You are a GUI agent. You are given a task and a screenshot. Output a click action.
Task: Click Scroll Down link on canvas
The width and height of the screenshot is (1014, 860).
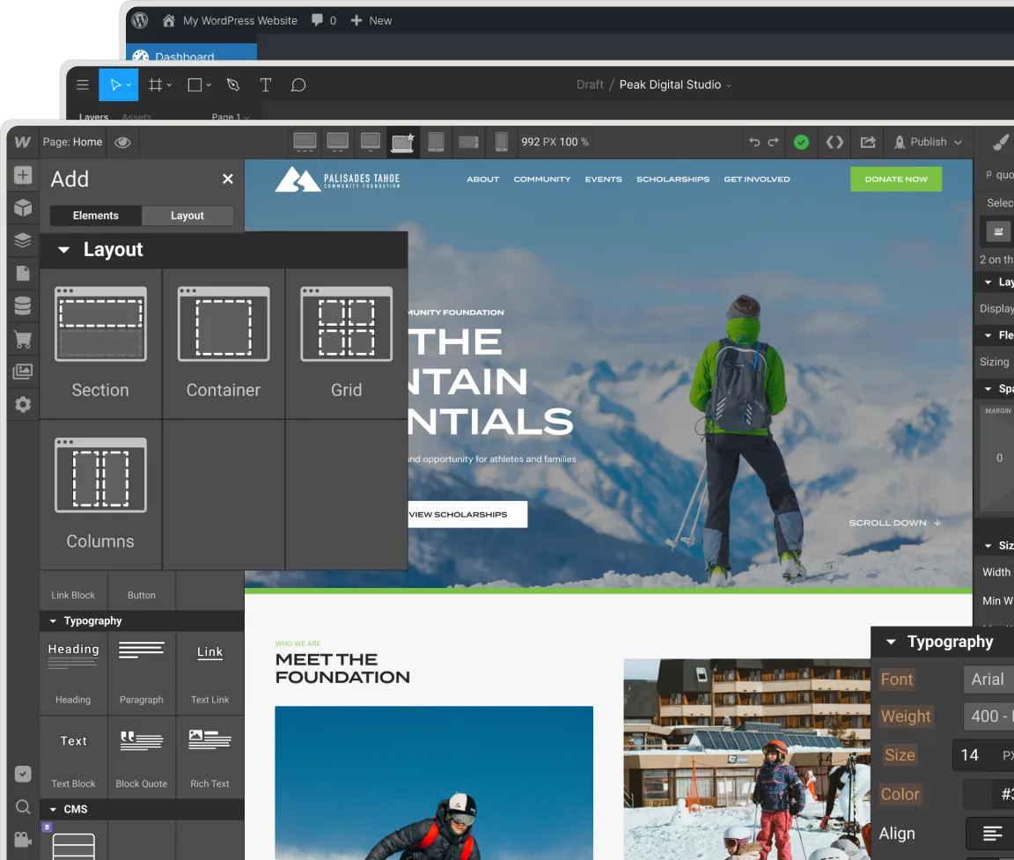pyautogui.click(x=894, y=523)
